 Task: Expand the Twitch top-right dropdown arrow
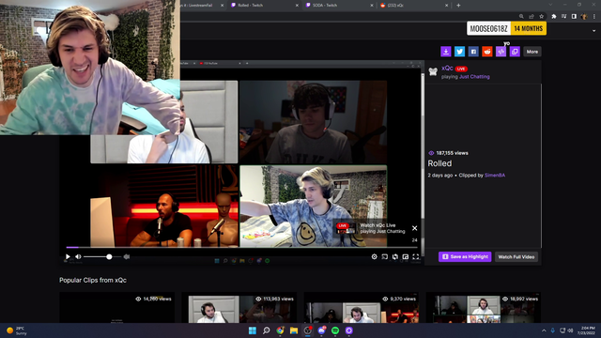[593, 31]
